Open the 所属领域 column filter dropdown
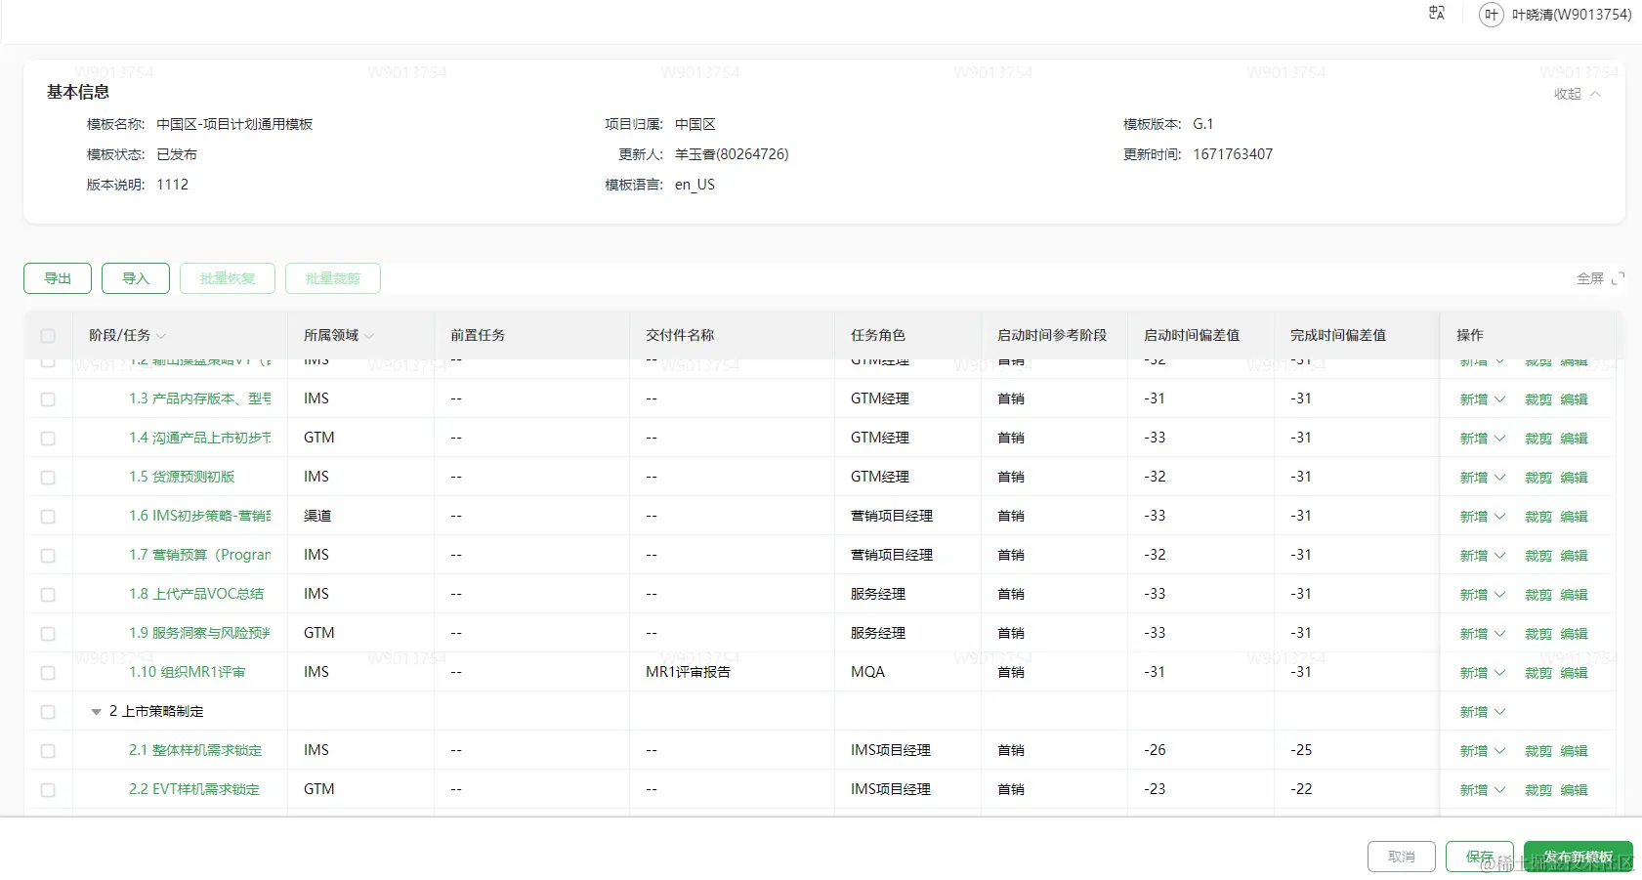The width and height of the screenshot is (1642, 880). click(369, 336)
